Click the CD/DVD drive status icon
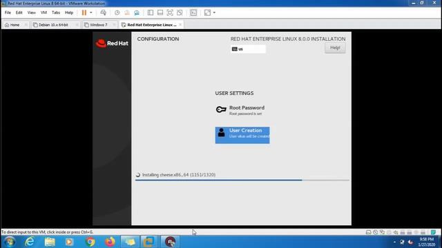Screen dimensions: 442x248 pos(375,232)
